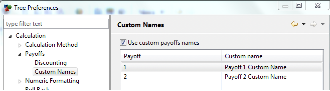Click the filter text input field
The height and width of the screenshot is (91, 330).
tap(56, 24)
